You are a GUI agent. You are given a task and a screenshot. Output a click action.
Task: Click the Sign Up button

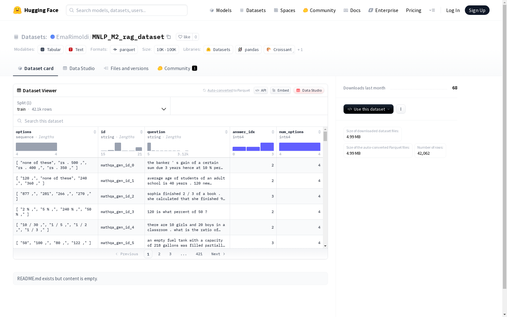click(477, 10)
